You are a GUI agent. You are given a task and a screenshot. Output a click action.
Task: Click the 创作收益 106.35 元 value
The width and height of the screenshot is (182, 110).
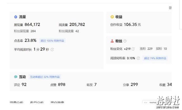point(132,25)
